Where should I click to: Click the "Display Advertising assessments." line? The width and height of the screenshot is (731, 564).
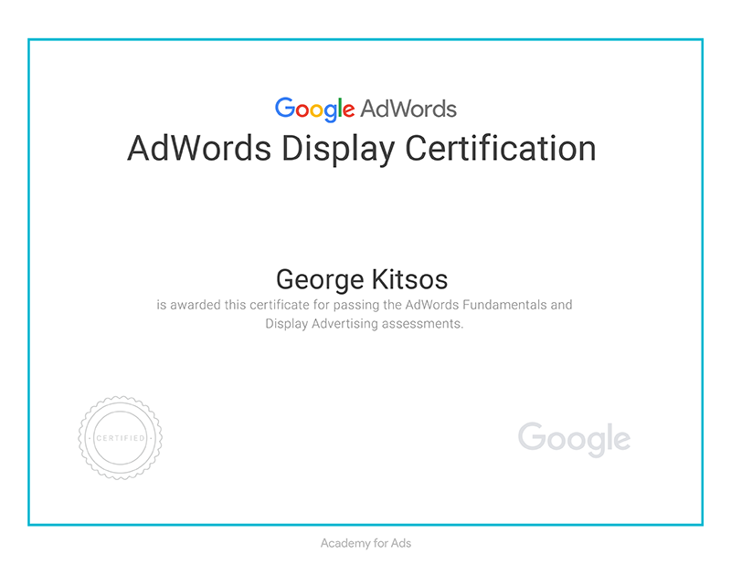click(364, 324)
